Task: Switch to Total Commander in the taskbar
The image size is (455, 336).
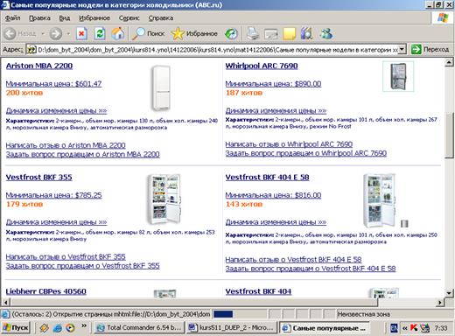Action: [x=139, y=328]
